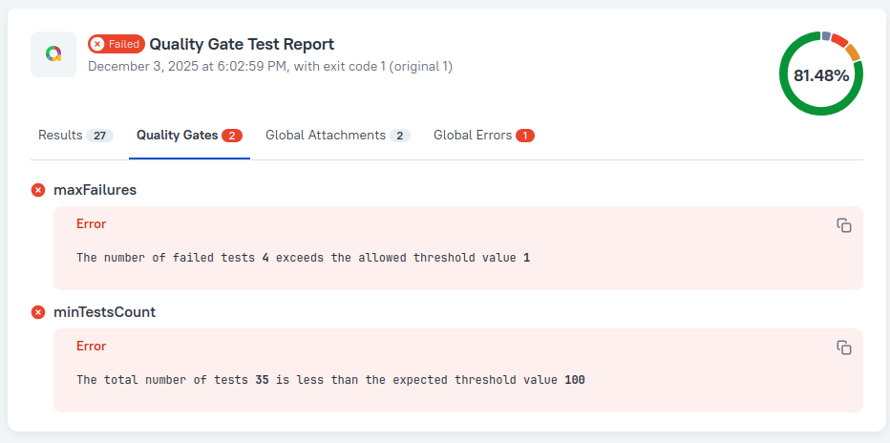
Task: Click the red error icon beside minTestsCount
Action: pyautogui.click(x=38, y=312)
